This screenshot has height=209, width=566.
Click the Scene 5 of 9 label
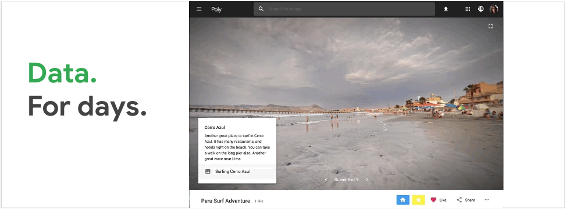click(347, 179)
